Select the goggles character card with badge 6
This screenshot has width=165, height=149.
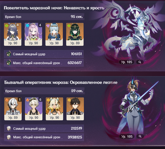coord(34,109)
